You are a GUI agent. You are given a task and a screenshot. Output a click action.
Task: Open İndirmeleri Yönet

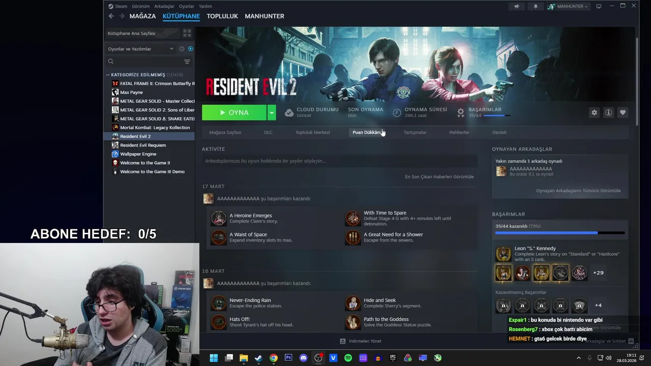(x=361, y=341)
